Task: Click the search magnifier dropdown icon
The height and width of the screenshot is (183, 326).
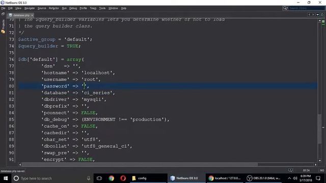Action: [285, 8]
